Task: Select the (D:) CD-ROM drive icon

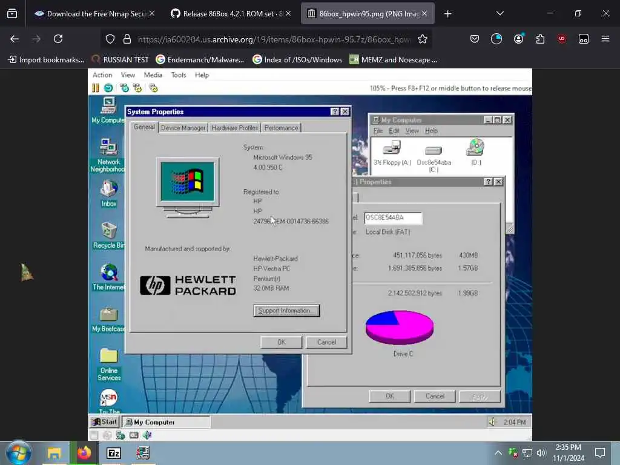Action: click(476, 152)
